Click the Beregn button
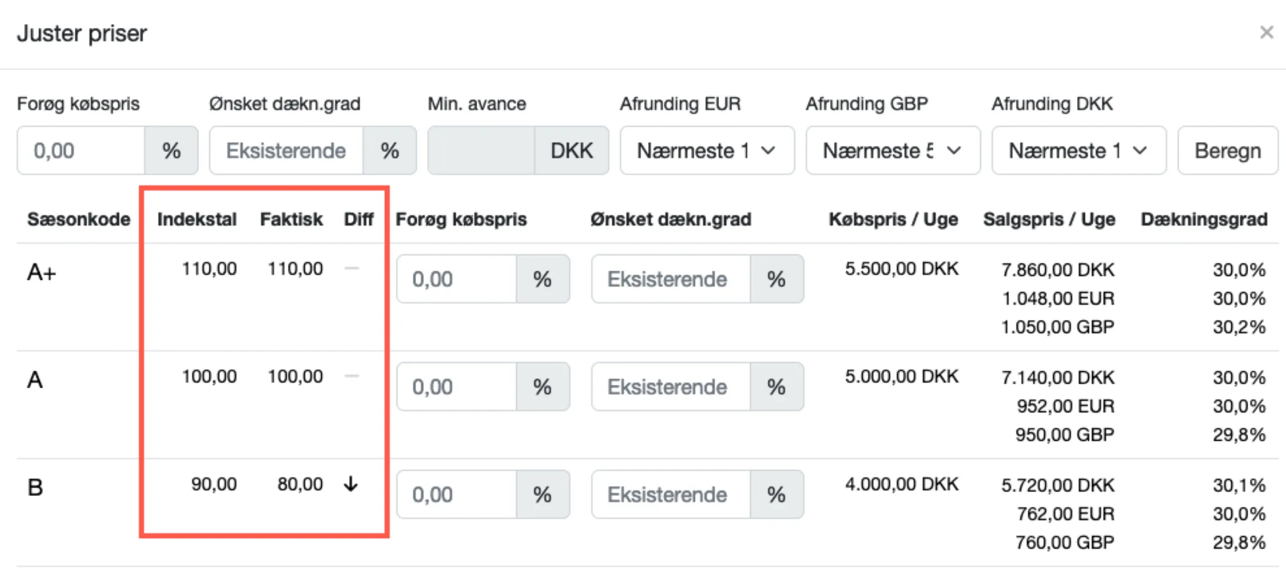This screenshot has height=573, width=1286. 1227,150
